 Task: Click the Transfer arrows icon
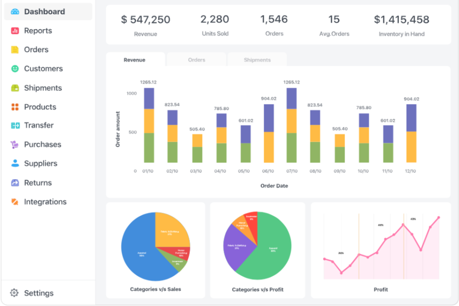pyautogui.click(x=15, y=125)
